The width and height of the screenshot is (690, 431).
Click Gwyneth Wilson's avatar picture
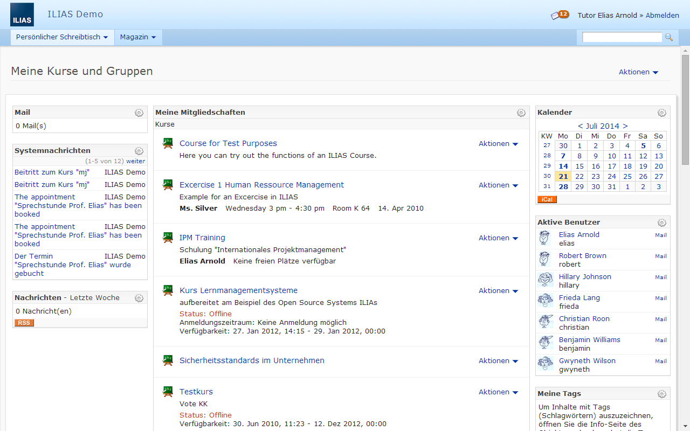pos(545,364)
